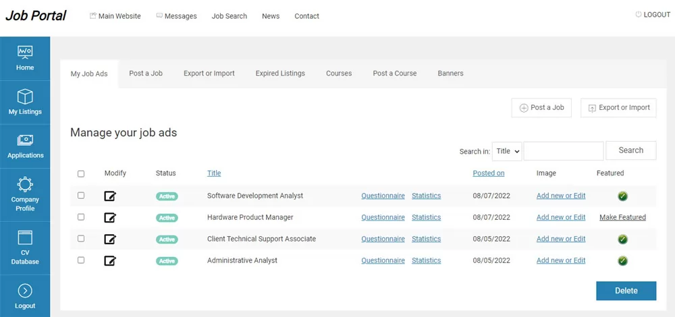Add new or Edit image for Client Technical Support Associate
The width and height of the screenshot is (675, 317).
[x=561, y=239]
